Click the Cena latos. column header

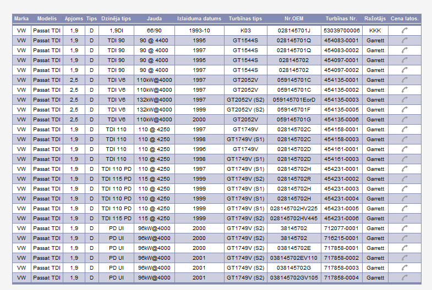pyautogui.click(x=404, y=19)
